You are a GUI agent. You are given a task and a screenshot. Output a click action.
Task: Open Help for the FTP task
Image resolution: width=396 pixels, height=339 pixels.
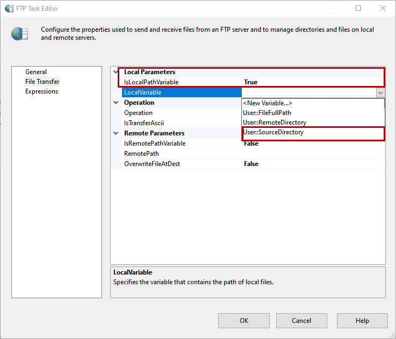coord(362,321)
